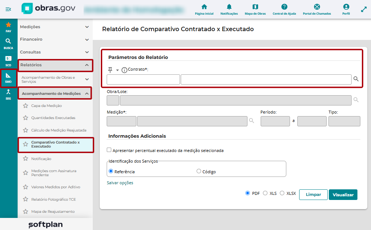Click the Medição number field
This screenshot has width=371, height=230.
click(x=121, y=121)
